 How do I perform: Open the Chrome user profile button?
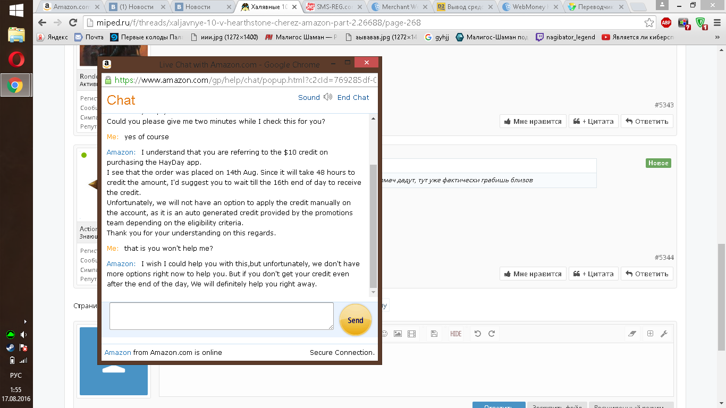(x=661, y=5)
